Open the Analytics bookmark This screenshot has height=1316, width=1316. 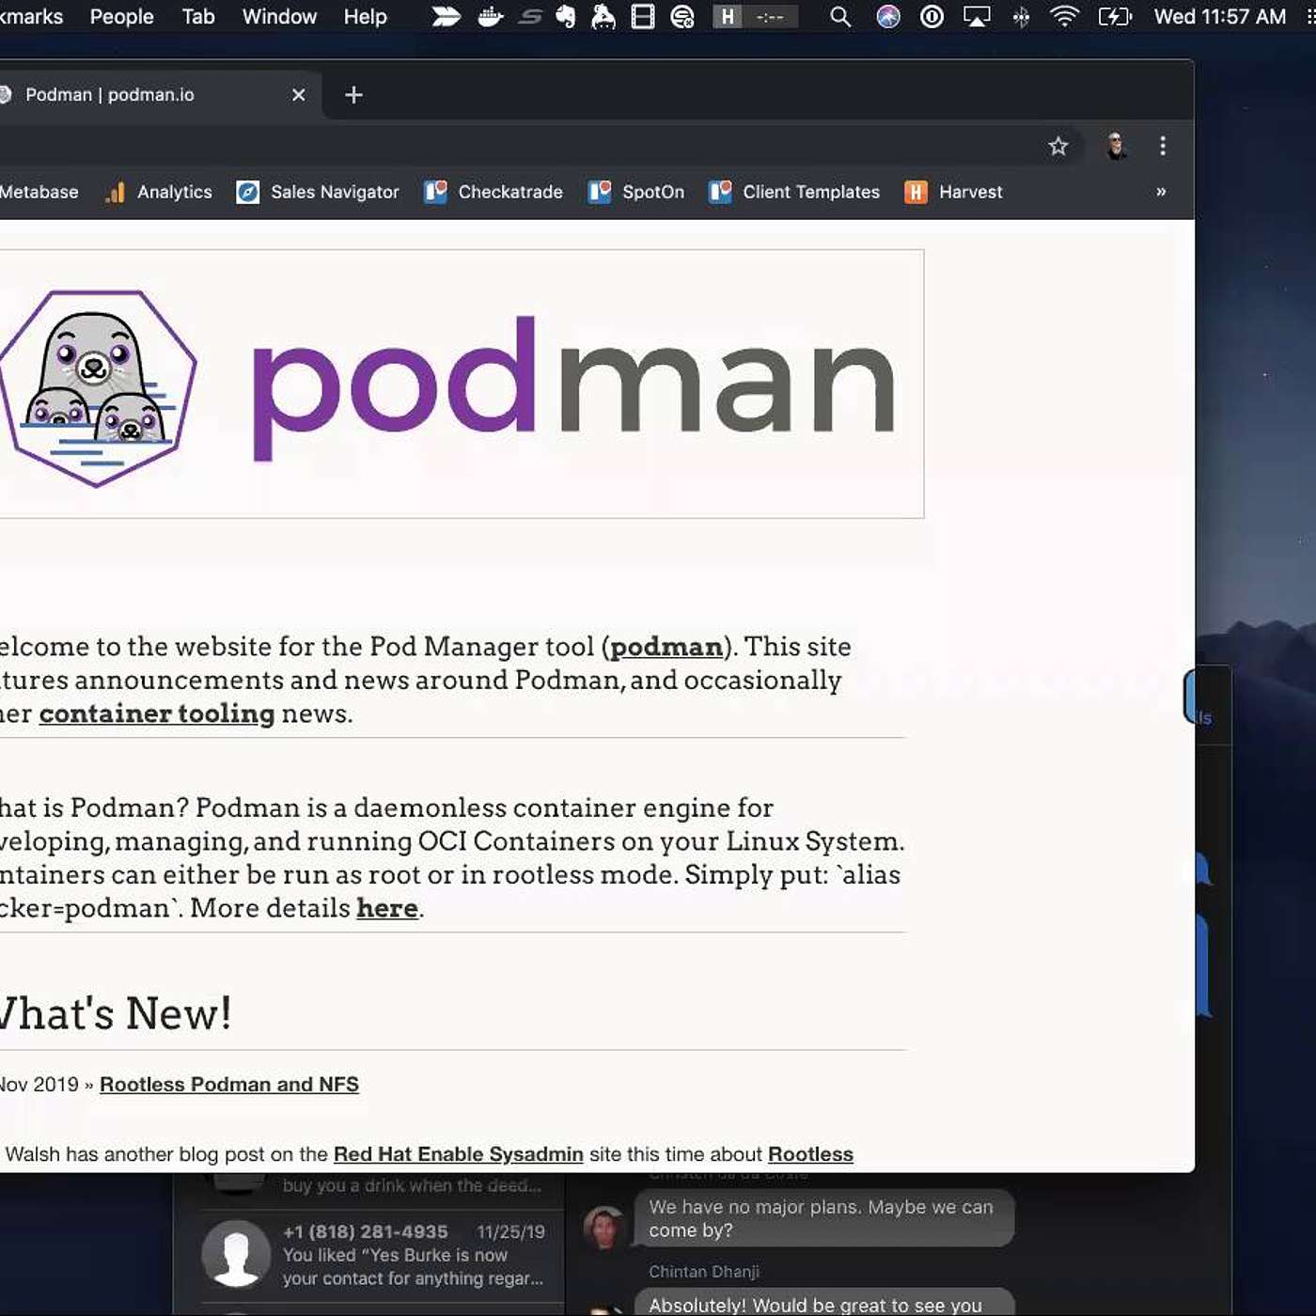[159, 192]
